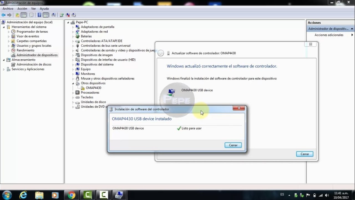Image resolution: width=355 pixels, height=200 pixels.
Task: Expand Adaptadores de pantalla node
Action: pyautogui.click(x=73, y=27)
